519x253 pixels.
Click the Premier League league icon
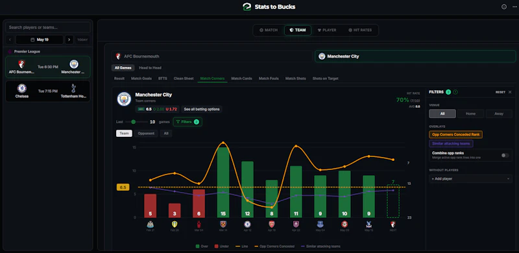click(10, 52)
